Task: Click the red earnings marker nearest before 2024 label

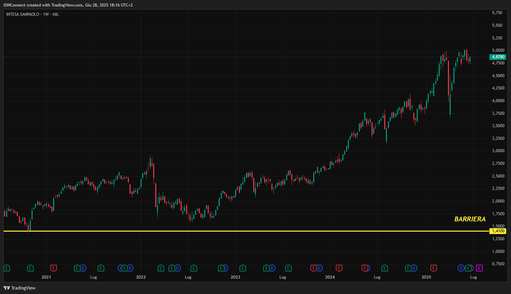Action: pos(313,268)
